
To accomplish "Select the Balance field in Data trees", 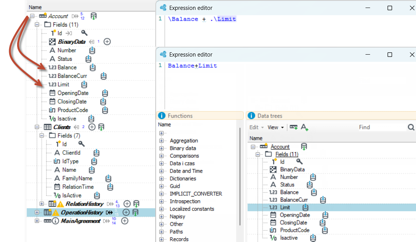I will pos(289,192).
